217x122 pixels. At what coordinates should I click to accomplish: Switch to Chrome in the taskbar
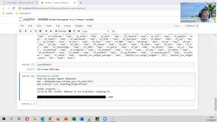51,119
